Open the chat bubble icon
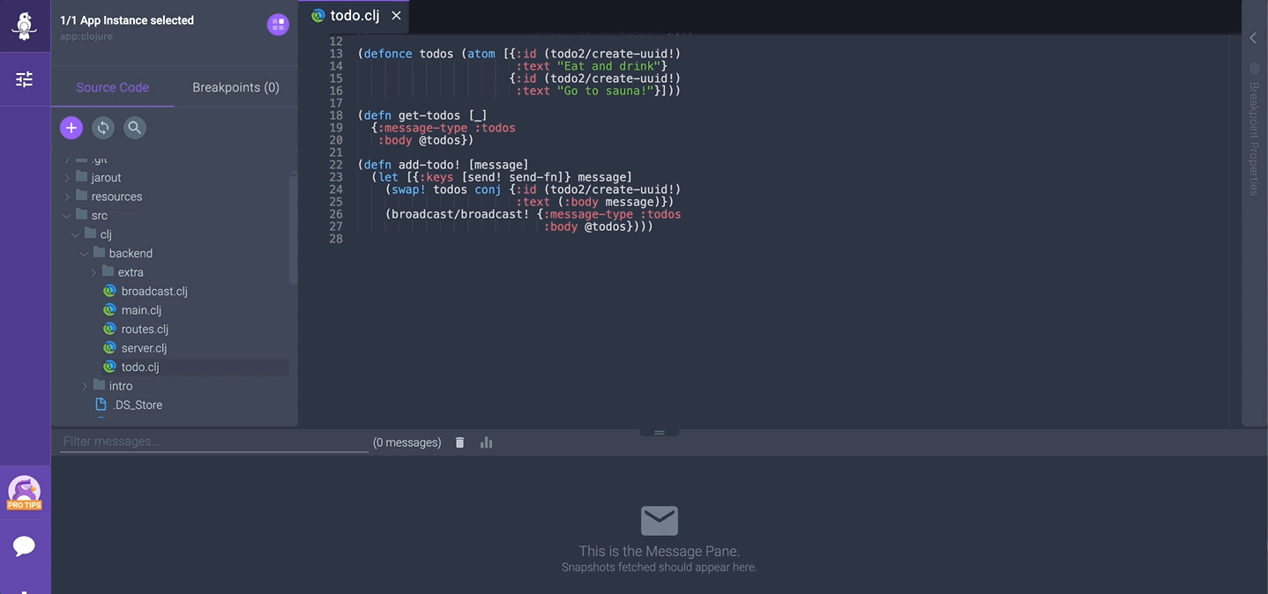This screenshot has width=1268, height=594. pos(24,546)
